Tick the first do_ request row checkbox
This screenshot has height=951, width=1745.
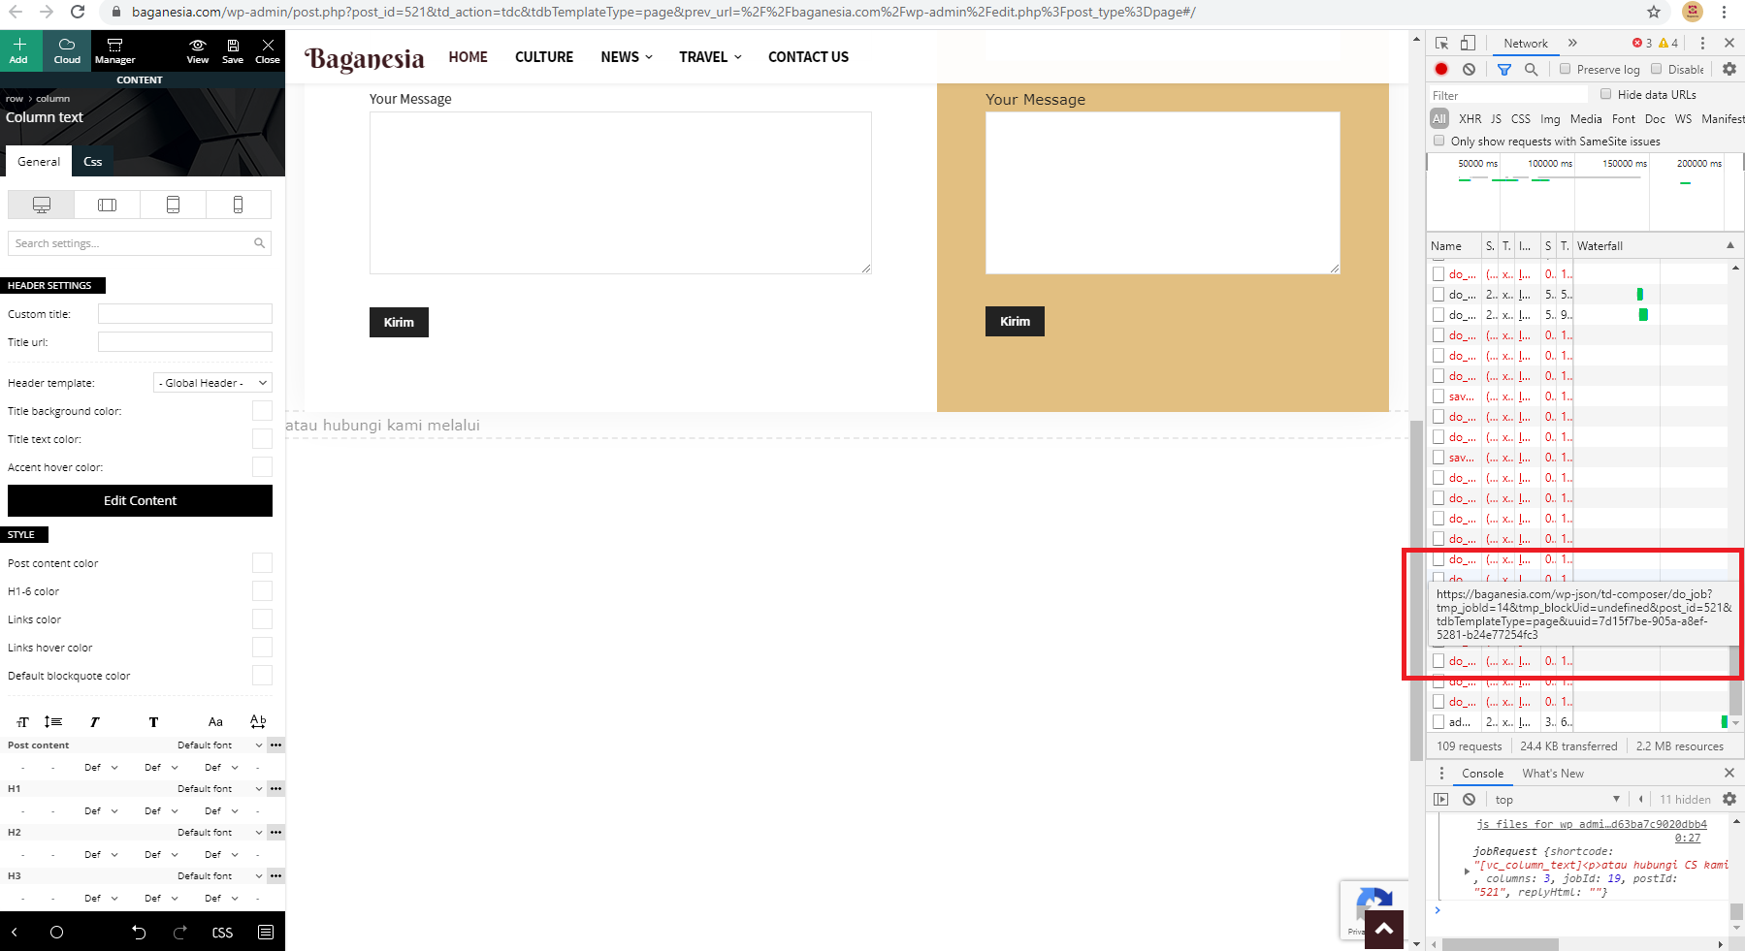pyautogui.click(x=1438, y=274)
